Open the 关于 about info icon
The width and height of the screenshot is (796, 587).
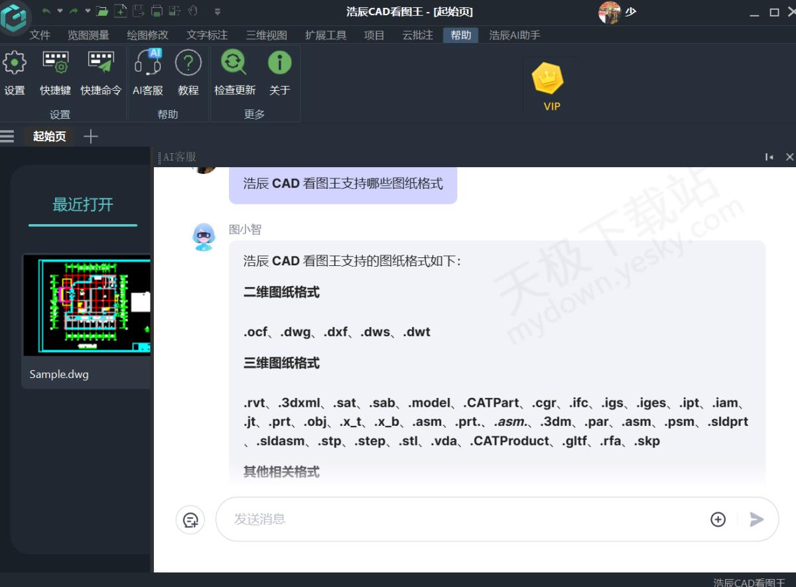pos(279,64)
